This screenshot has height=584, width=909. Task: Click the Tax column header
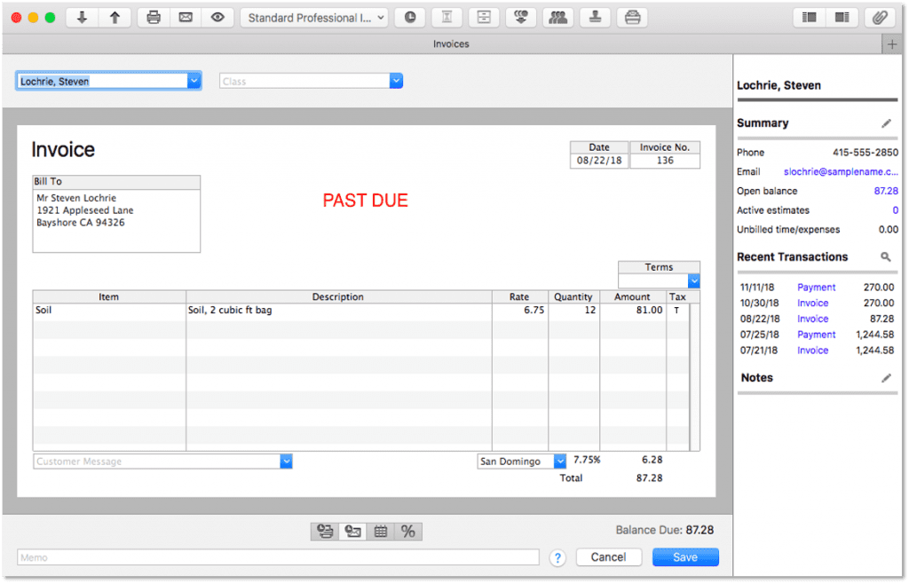click(677, 296)
